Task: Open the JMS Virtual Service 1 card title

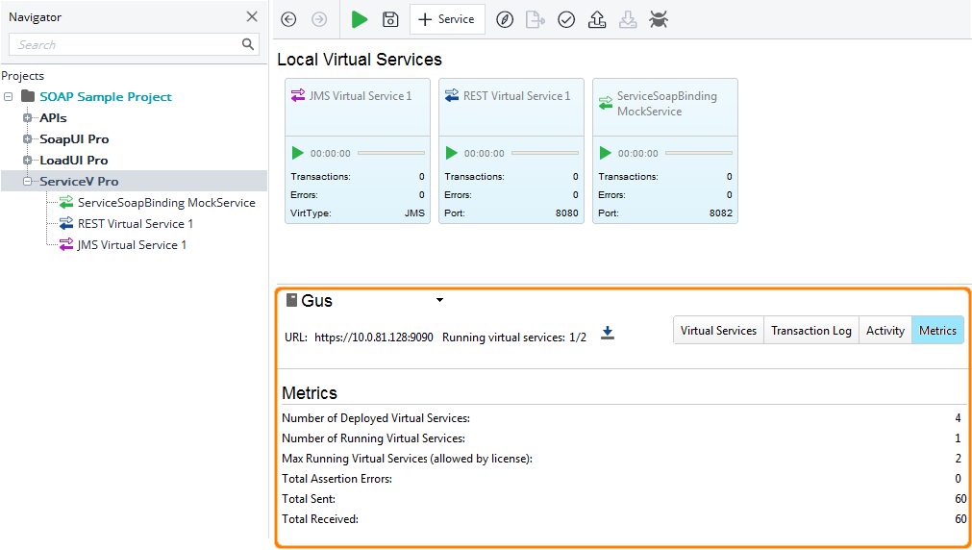Action: pos(361,96)
